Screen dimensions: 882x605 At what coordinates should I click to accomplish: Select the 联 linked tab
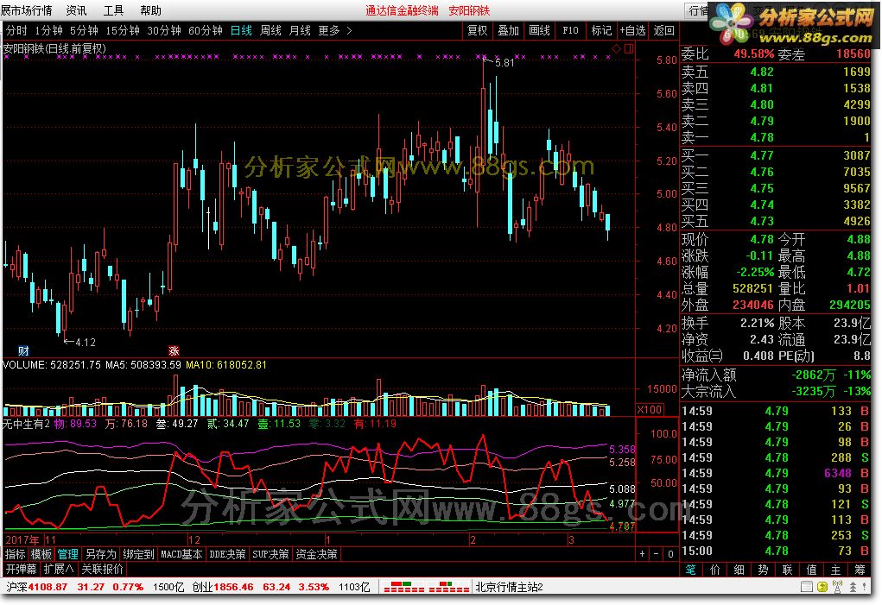coord(787,569)
